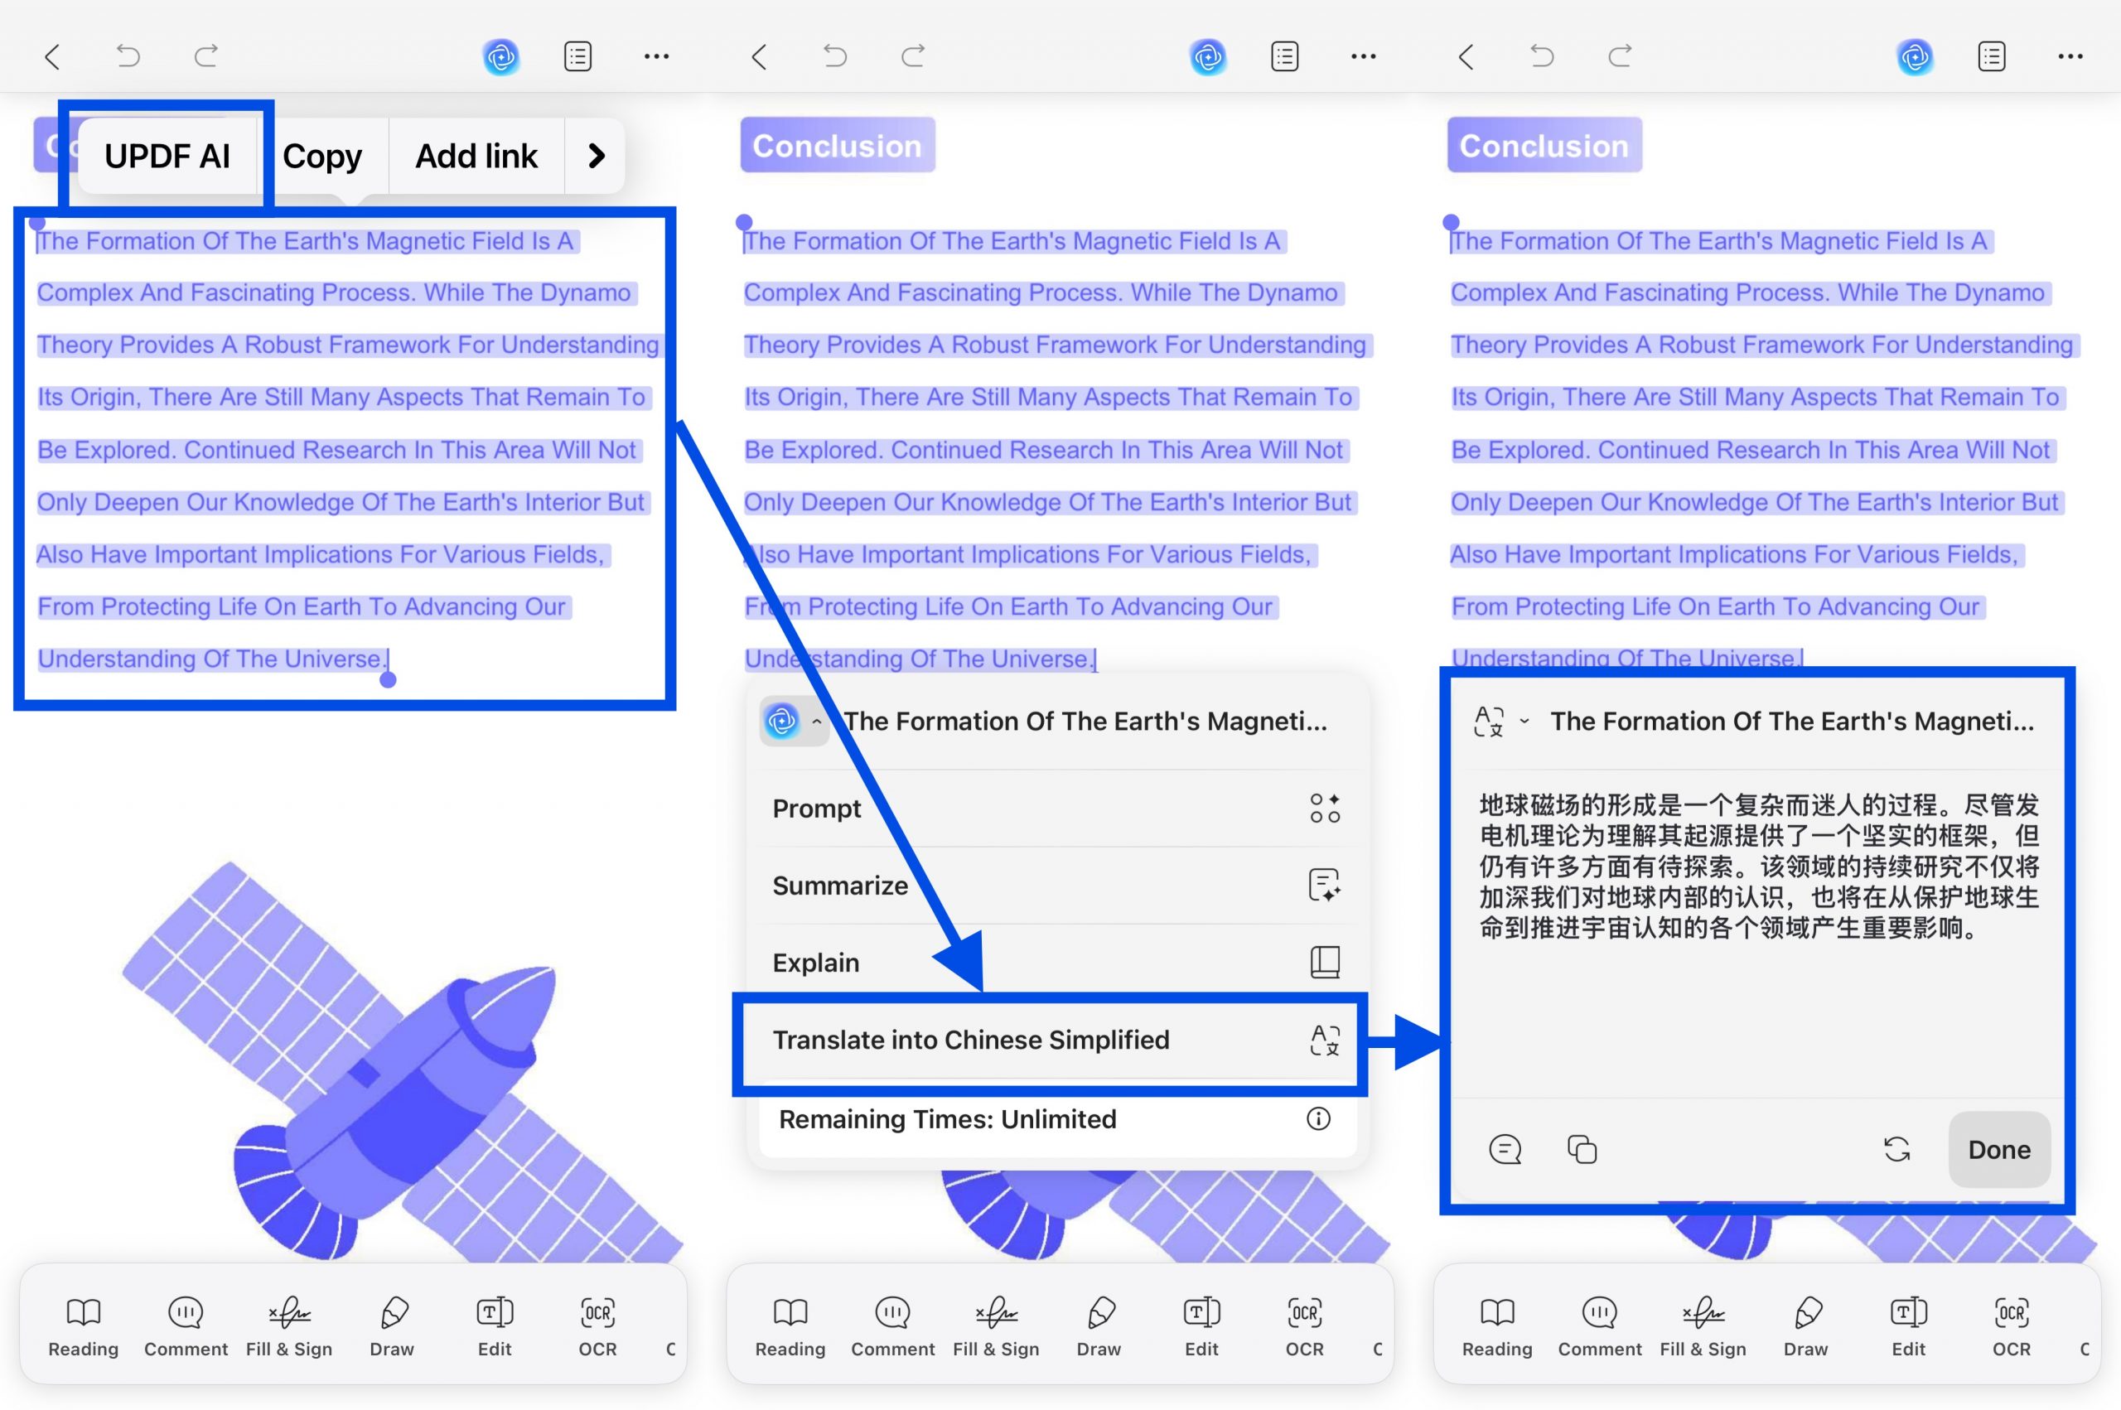Choose Copy in the selection popup
This screenshot has height=1410, width=2121.
pyautogui.click(x=322, y=156)
